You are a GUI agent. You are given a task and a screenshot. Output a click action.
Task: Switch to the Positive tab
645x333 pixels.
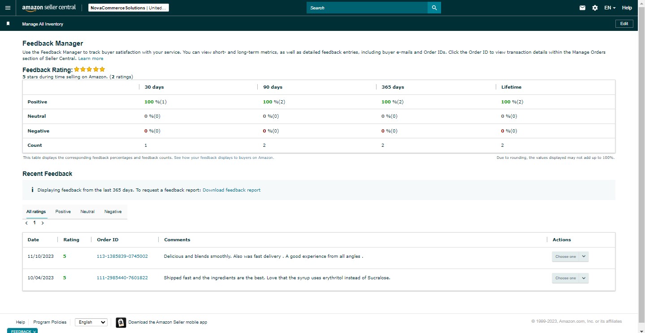(x=63, y=212)
